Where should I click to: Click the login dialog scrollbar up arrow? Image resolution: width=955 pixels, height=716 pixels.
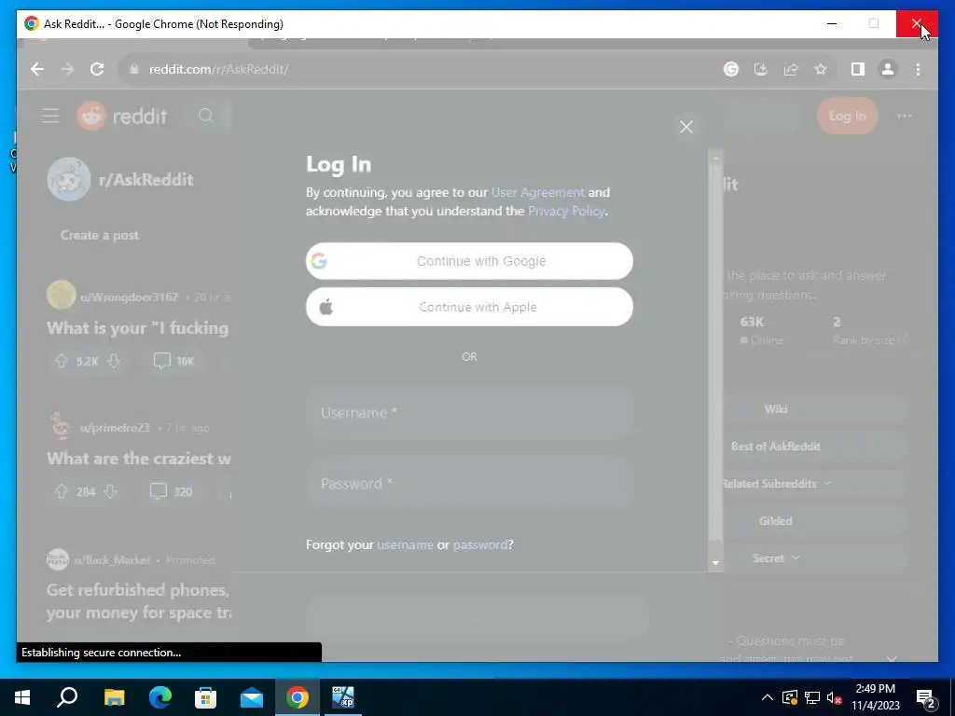(x=715, y=158)
